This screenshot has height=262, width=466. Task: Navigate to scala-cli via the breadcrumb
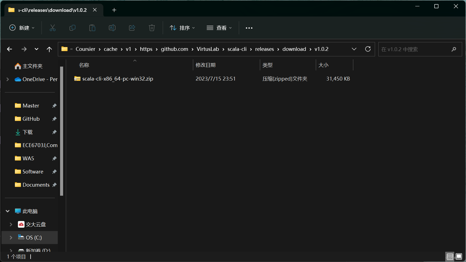237,49
